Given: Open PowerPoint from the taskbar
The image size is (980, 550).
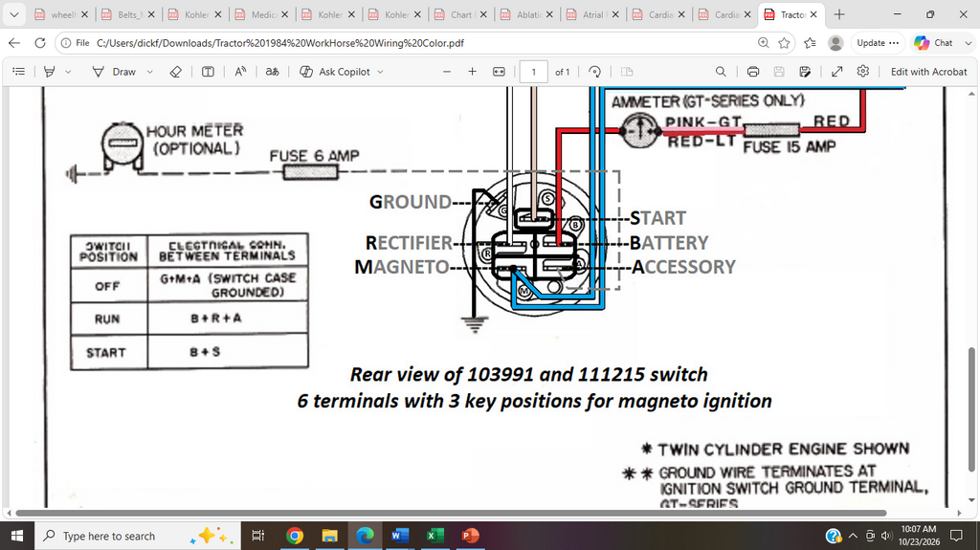Looking at the screenshot, I should click(x=470, y=536).
